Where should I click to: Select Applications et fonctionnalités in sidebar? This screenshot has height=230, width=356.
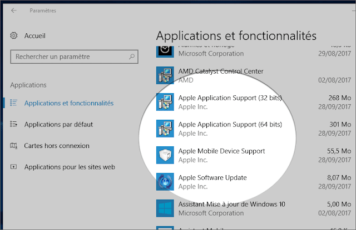[69, 103]
